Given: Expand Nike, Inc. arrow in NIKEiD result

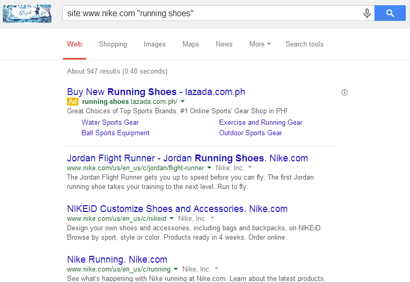Looking at the screenshot, I should click(212, 218).
